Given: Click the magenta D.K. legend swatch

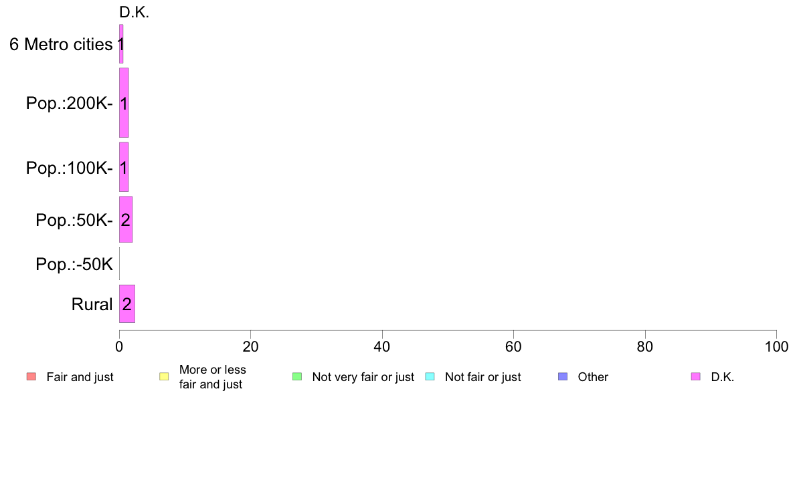Looking at the screenshot, I should (696, 376).
